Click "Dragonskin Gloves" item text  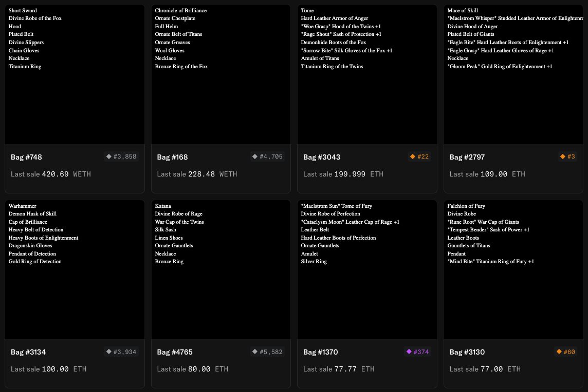click(x=30, y=246)
